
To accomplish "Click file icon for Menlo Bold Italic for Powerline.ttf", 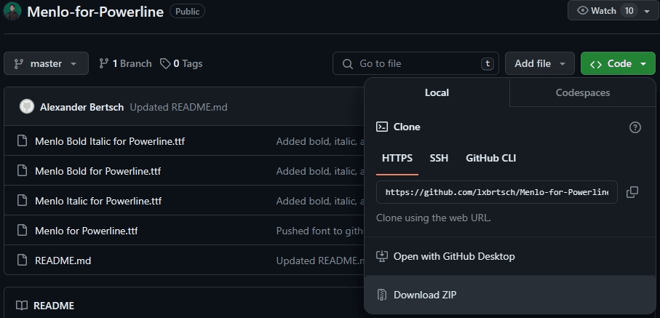I will 22,140.
